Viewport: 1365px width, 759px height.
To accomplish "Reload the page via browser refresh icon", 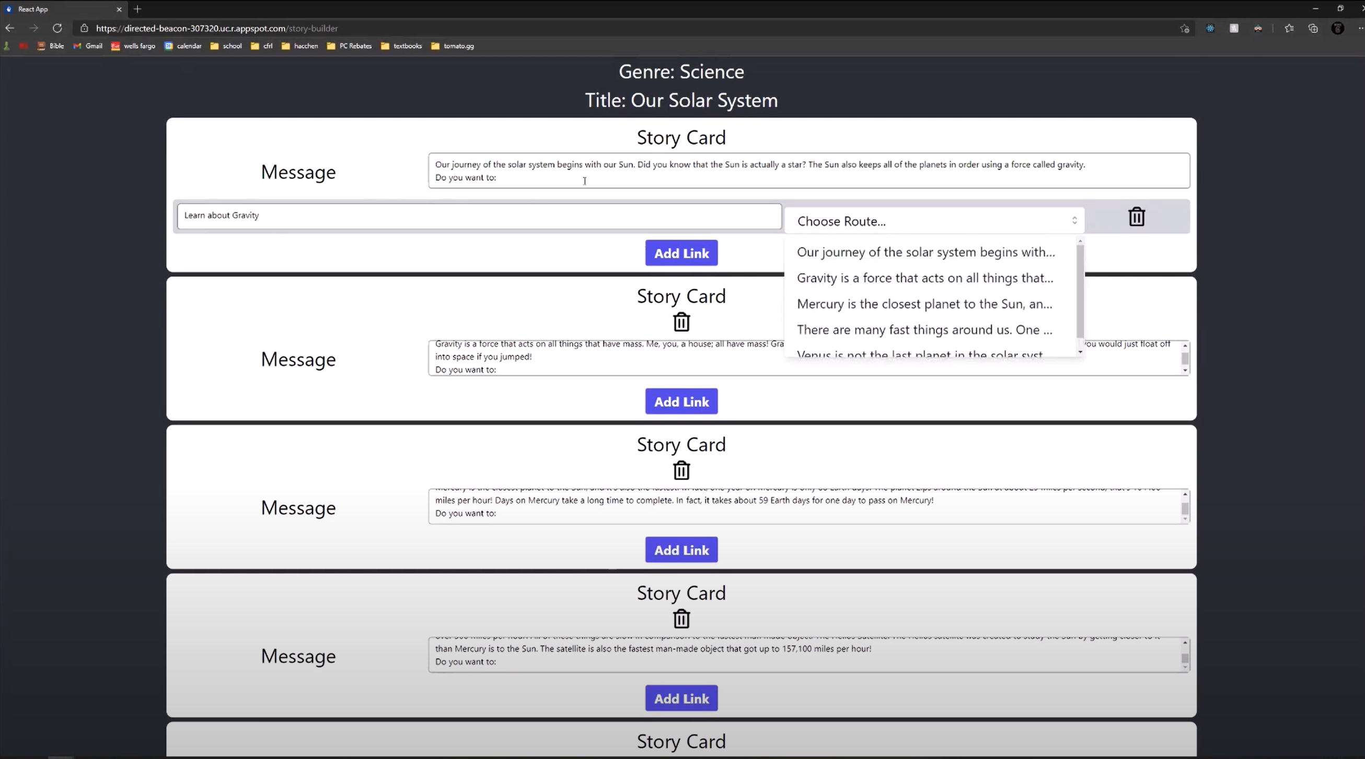I will pos(57,28).
